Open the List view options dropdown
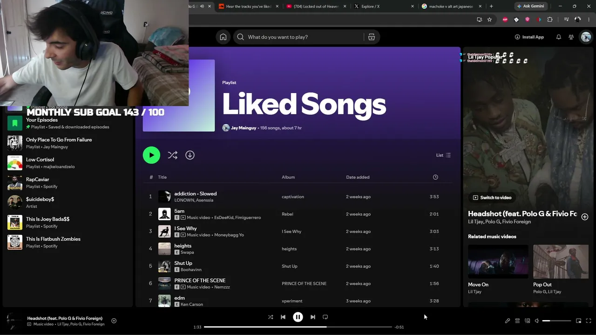 click(443, 155)
